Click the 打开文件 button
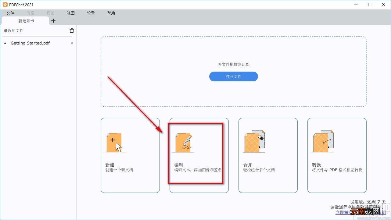This screenshot has height=220, width=391. pyautogui.click(x=234, y=76)
